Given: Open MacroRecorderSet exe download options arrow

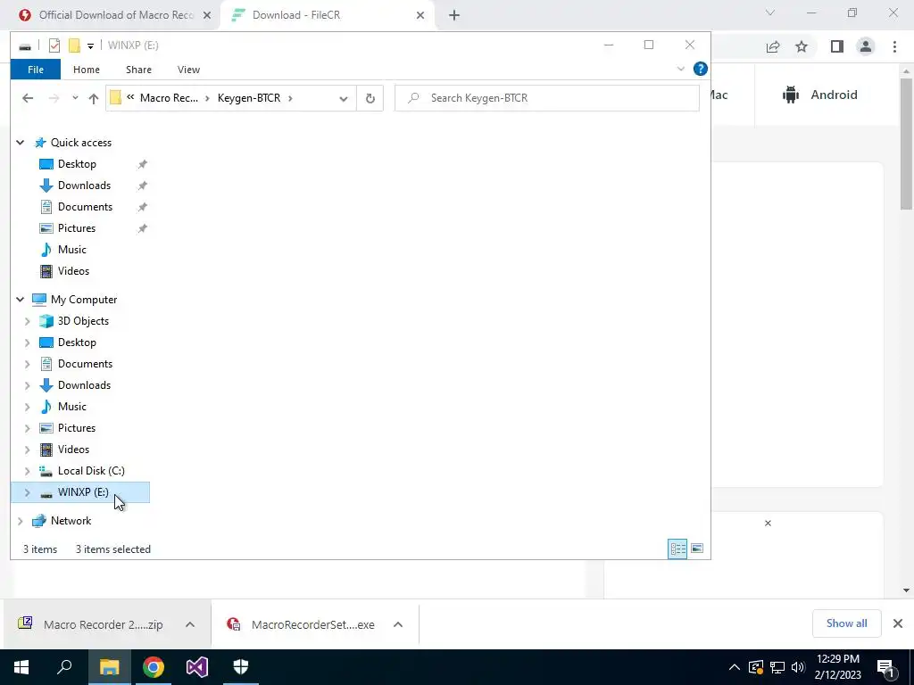Looking at the screenshot, I should [x=398, y=624].
